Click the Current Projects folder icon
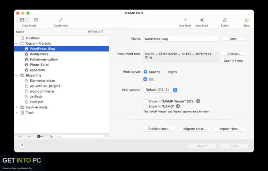The width and height of the screenshot is (268, 171). (22, 43)
